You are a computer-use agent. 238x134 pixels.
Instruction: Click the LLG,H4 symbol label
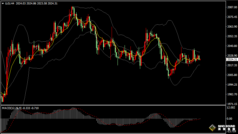(x=9, y=4)
